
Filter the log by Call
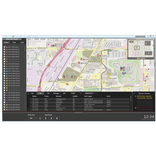(x=48, y=93)
